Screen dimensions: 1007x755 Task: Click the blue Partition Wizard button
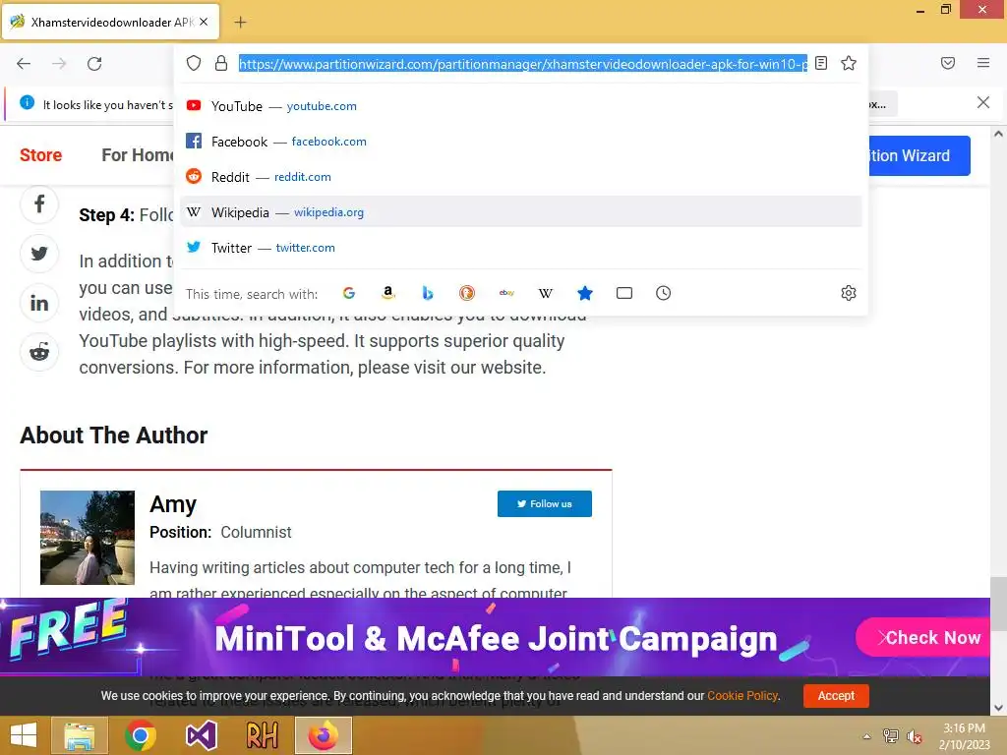919,155
